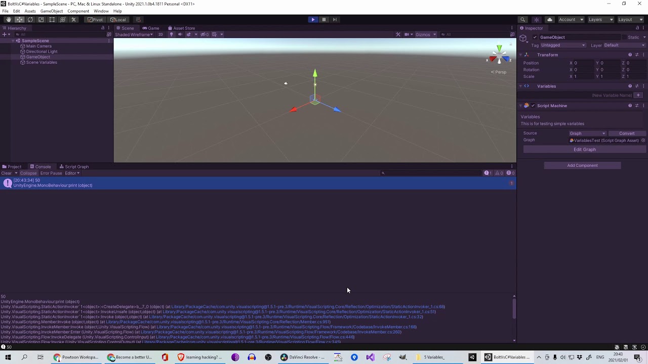
Task: Toggle Collapse in Console
Action: point(28,173)
